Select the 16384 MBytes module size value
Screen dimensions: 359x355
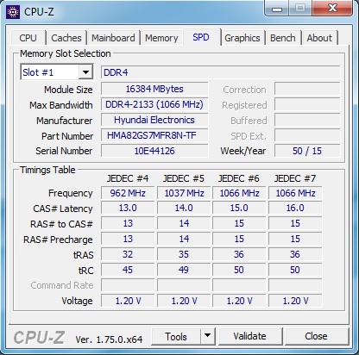(x=154, y=89)
